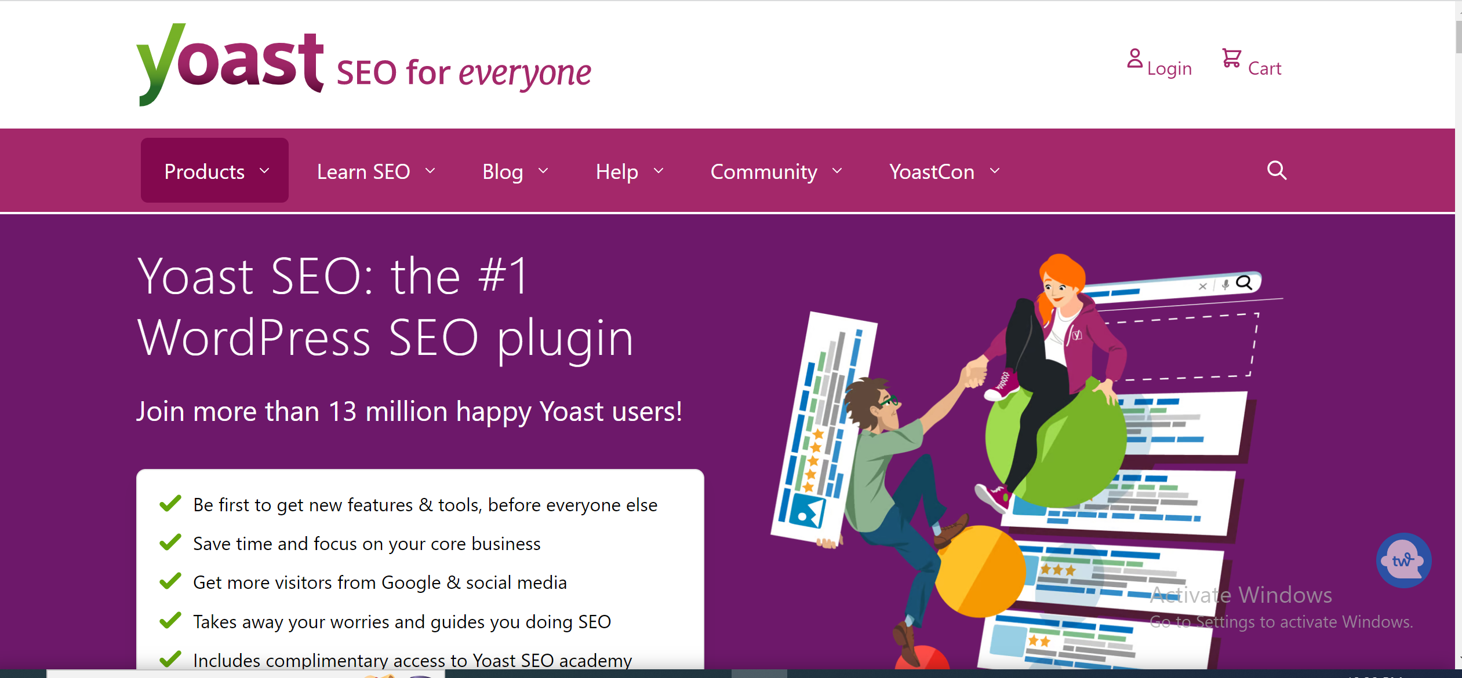
Task: Expand the Help dropdown chevron
Action: tap(659, 171)
